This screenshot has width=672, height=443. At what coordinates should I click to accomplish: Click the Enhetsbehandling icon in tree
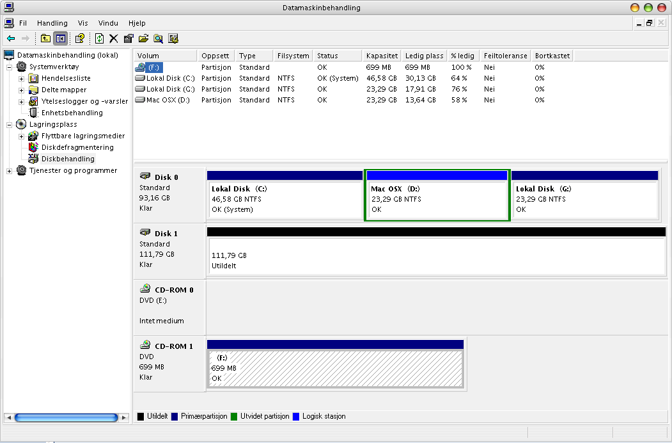(33, 113)
